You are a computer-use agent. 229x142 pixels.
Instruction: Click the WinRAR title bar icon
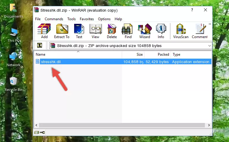point(36,10)
